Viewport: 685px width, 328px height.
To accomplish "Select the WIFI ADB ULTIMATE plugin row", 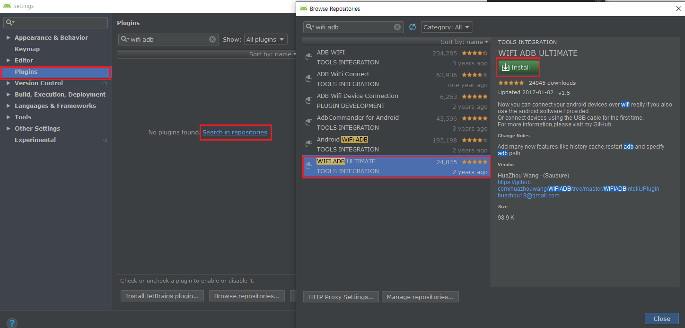I will 396,166.
